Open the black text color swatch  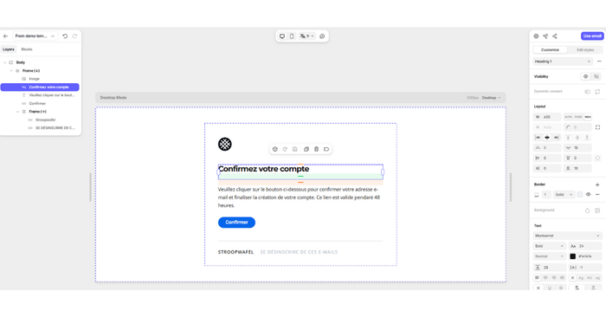click(573, 256)
